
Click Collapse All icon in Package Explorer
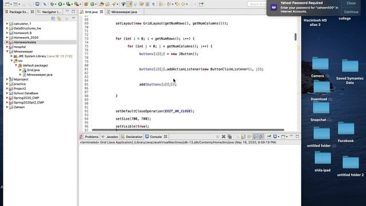pos(53,19)
